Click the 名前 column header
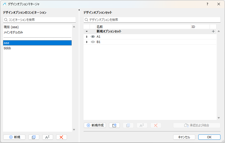Image resolution: width=225 pixels, height=143 pixels. [143, 27]
